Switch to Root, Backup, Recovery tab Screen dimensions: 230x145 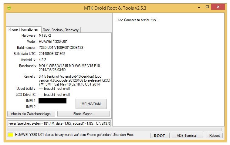[61, 30]
